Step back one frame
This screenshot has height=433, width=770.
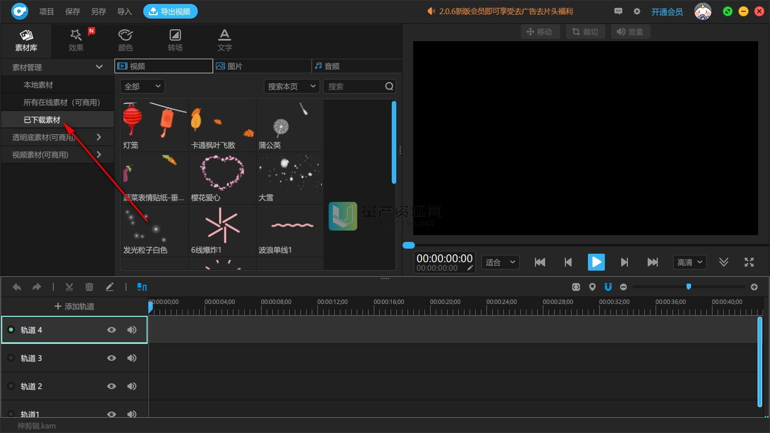tap(568, 262)
